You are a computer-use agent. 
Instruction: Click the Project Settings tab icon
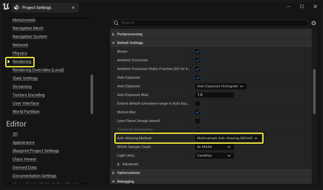[x=17, y=7]
